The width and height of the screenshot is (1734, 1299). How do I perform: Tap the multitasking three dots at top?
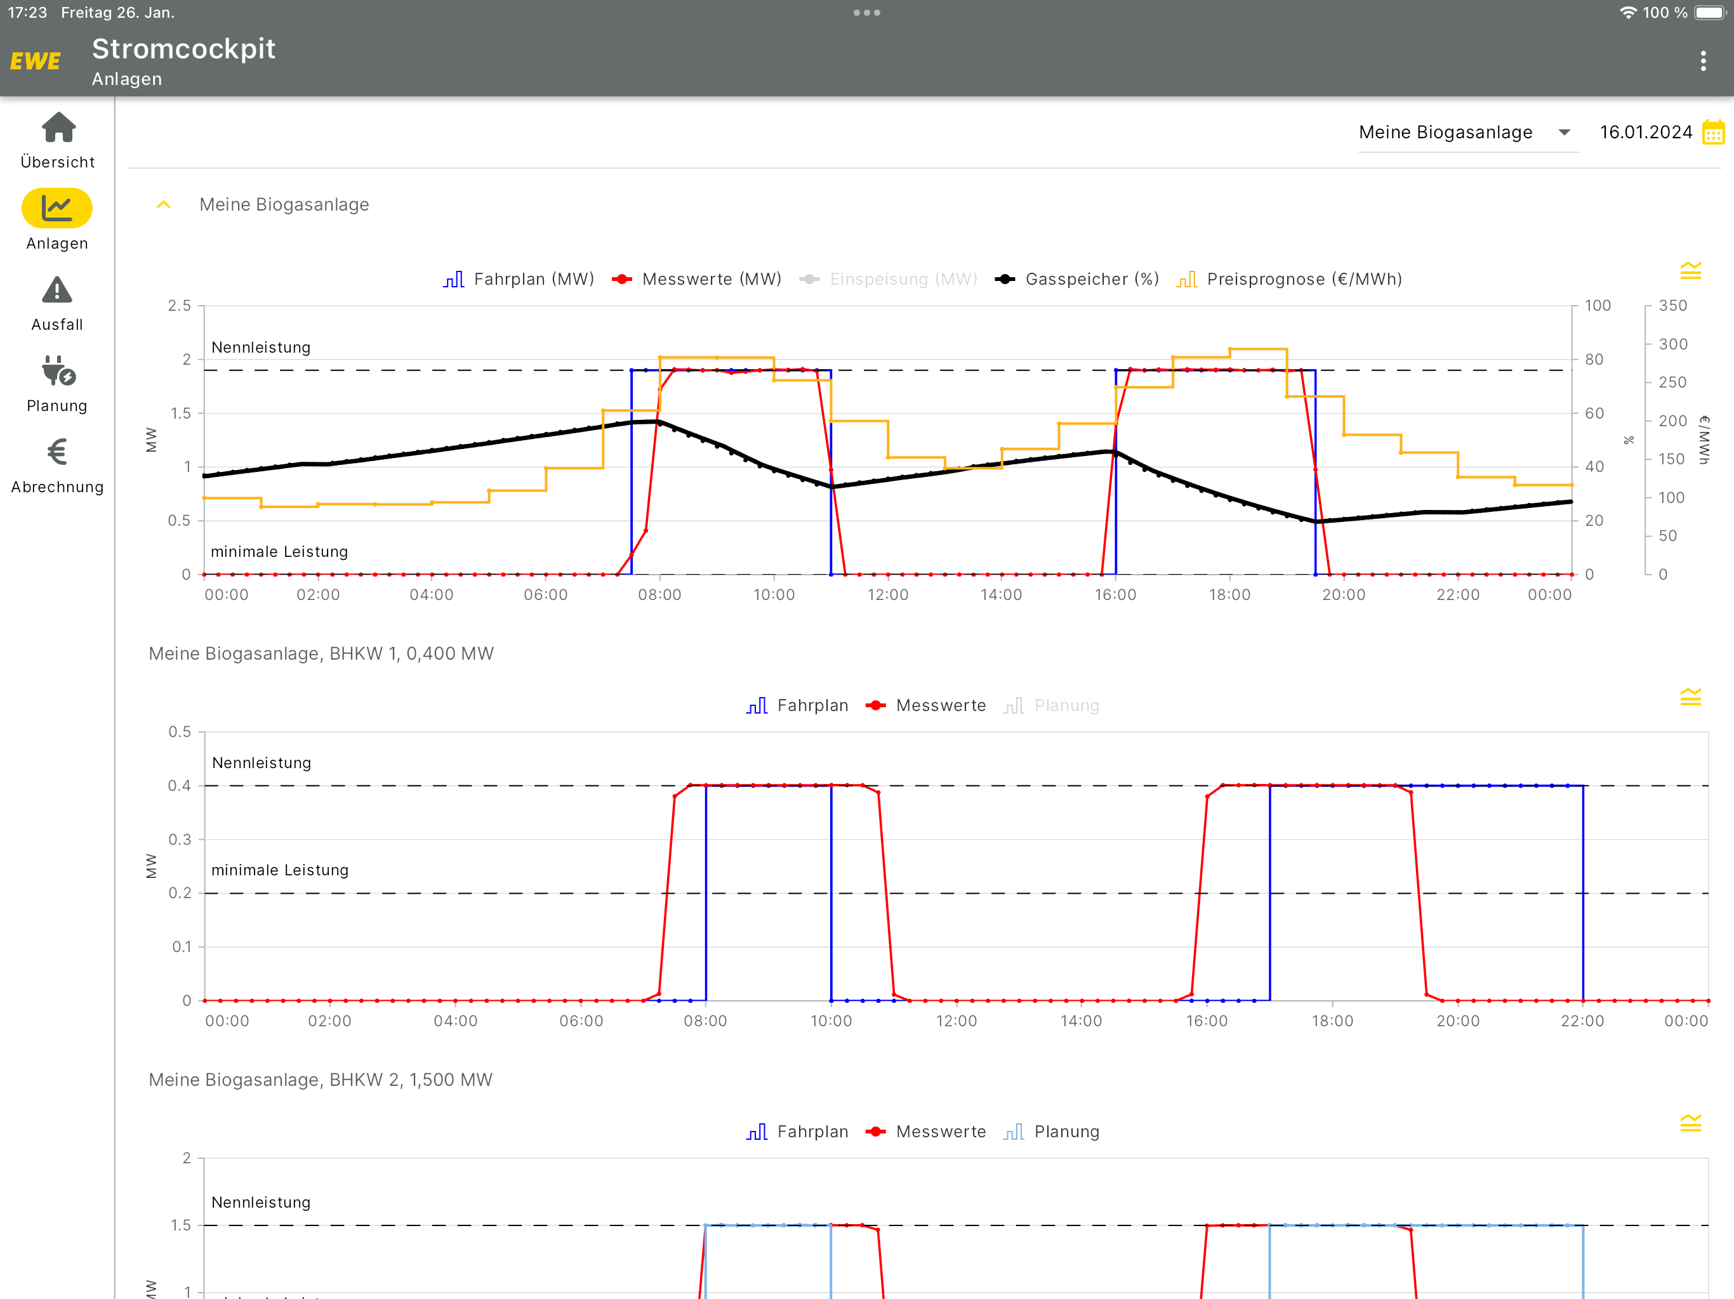867,13
